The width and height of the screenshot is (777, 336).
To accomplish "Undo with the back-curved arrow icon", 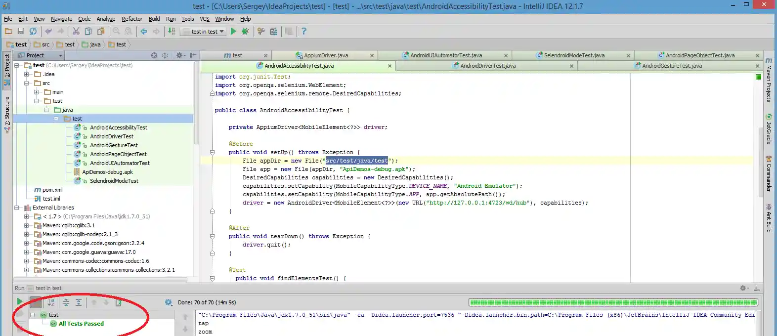I will click(x=48, y=31).
